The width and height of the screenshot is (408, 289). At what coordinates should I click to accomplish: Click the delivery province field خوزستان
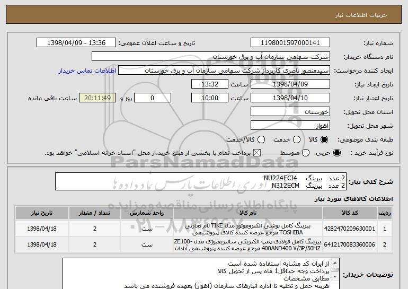(290, 112)
